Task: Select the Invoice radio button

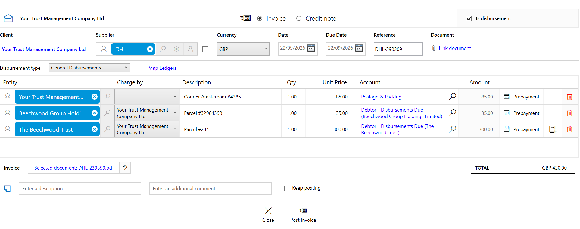Action: [x=260, y=18]
